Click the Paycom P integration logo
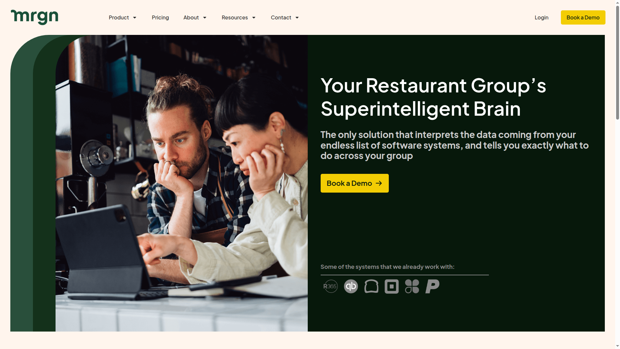 point(432,286)
